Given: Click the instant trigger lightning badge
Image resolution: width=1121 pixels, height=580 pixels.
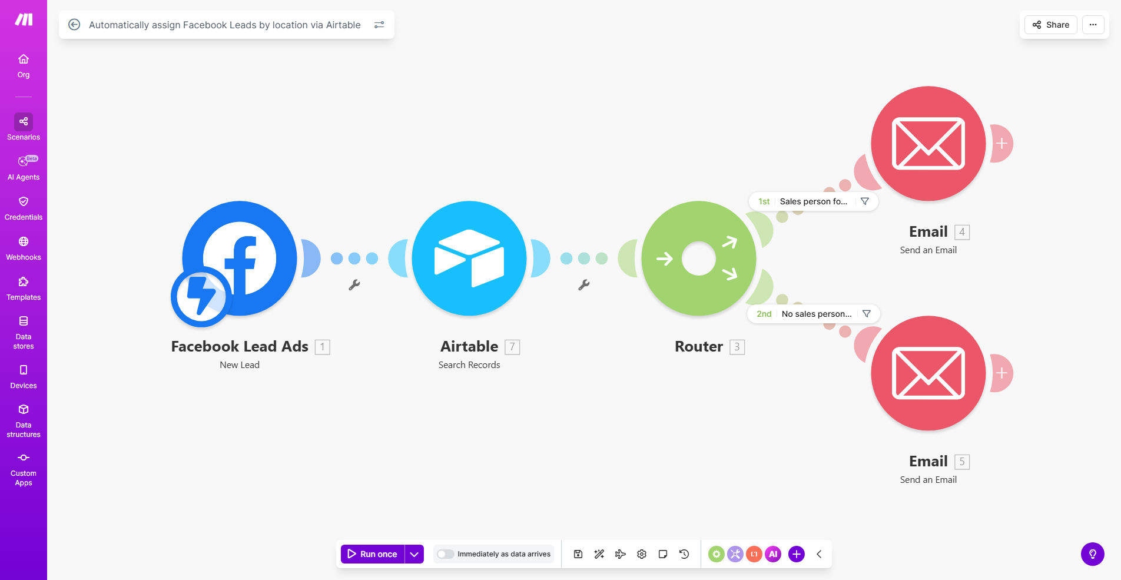Looking at the screenshot, I should click(x=201, y=296).
